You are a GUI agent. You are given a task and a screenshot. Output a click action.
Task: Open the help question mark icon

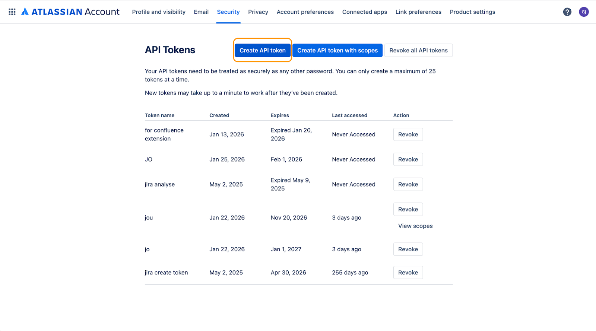coord(567,12)
